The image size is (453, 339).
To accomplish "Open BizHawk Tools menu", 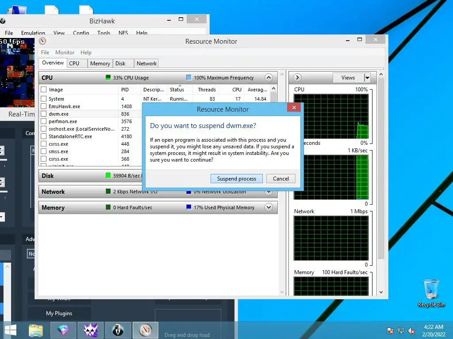I will [104, 33].
